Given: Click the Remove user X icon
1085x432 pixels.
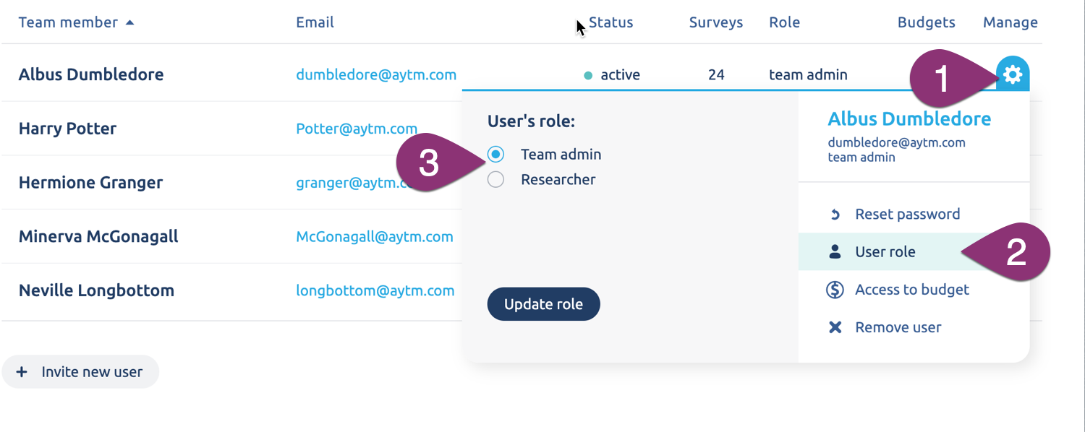Looking at the screenshot, I should pyautogui.click(x=835, y=327).
